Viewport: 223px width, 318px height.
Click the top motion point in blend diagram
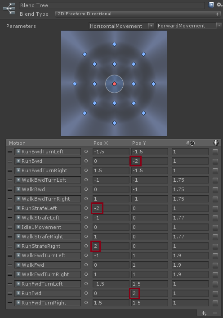114,44
